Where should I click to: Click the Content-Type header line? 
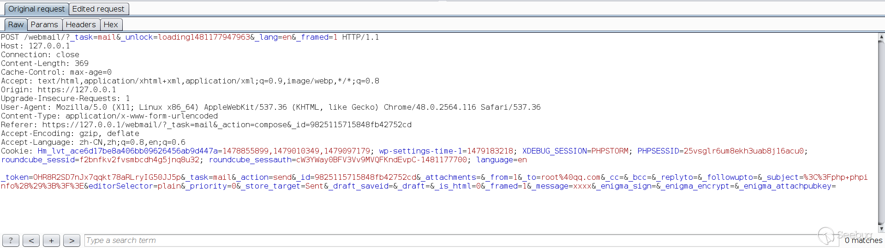coord(109,116)
